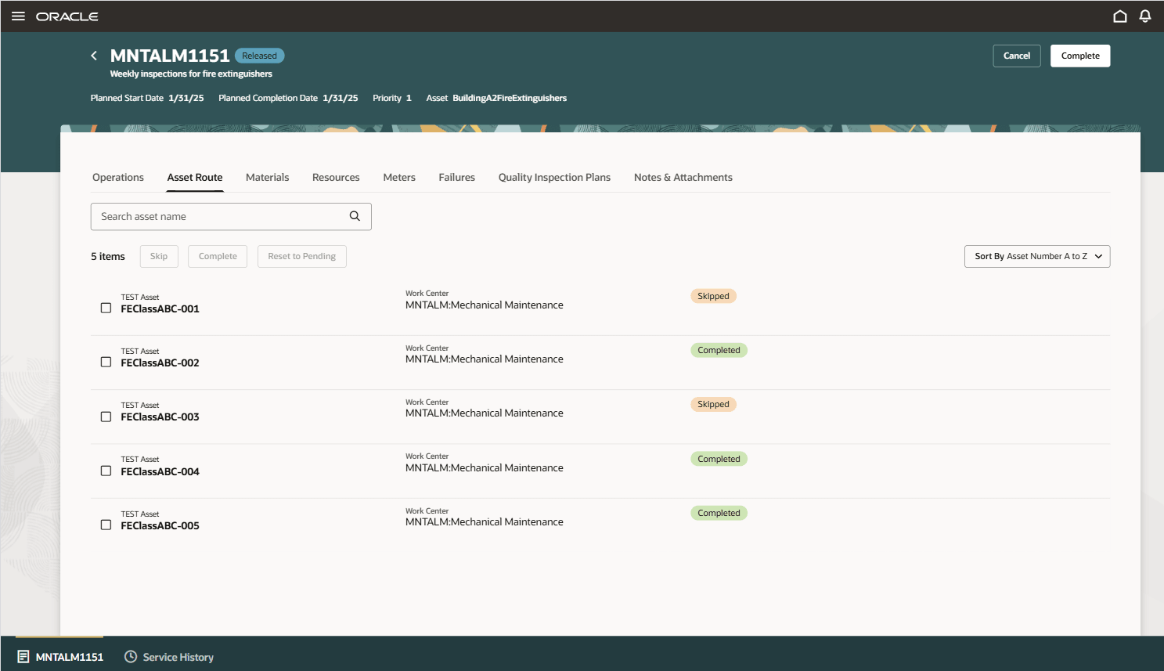This screenshot has width=1164, height=671.
Task: Click the back arrow beside MNTALM1151
Action: coord(94,56)
